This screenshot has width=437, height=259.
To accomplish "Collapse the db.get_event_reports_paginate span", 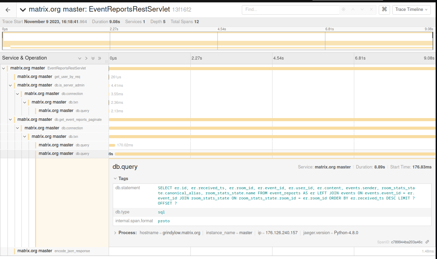I will (10, 119).
